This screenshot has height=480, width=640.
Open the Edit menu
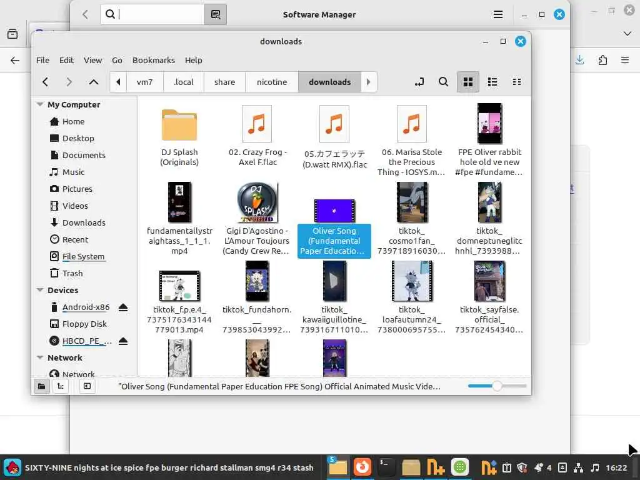[66, 60]
